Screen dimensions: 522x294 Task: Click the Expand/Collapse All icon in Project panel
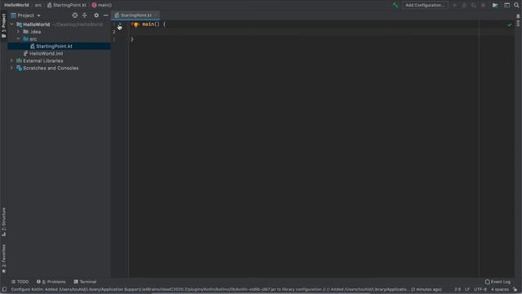pyautogui.click(x=85, y=16)
